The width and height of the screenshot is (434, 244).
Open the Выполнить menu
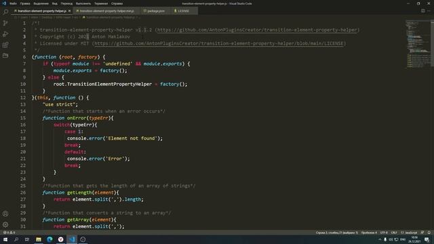tap(83, 3)
